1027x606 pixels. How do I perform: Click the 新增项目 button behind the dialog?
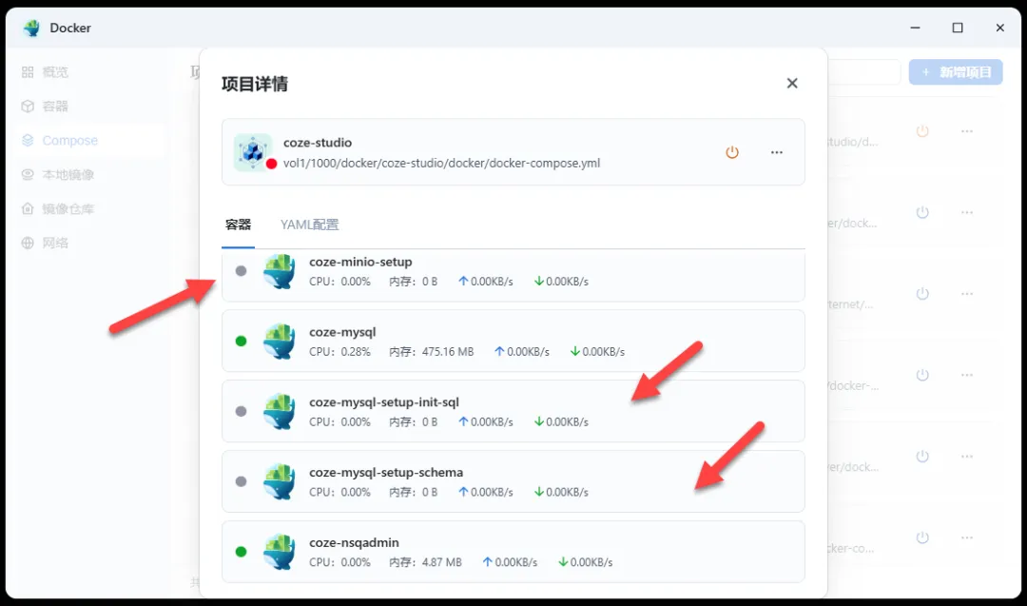pos(956,72)
